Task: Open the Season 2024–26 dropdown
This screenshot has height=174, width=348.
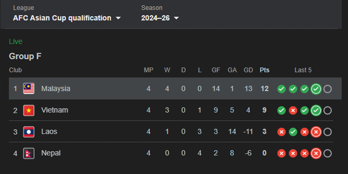Action: pos(160,18)
